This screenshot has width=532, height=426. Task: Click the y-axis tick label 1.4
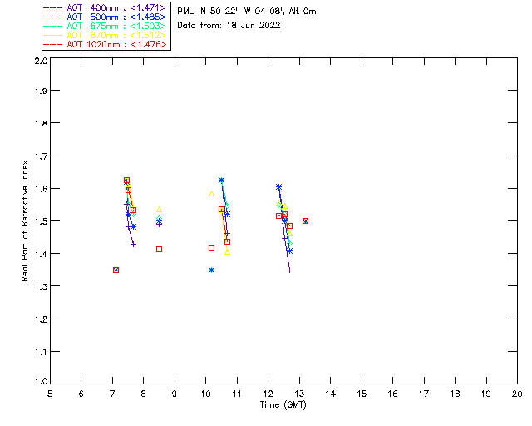41,254
